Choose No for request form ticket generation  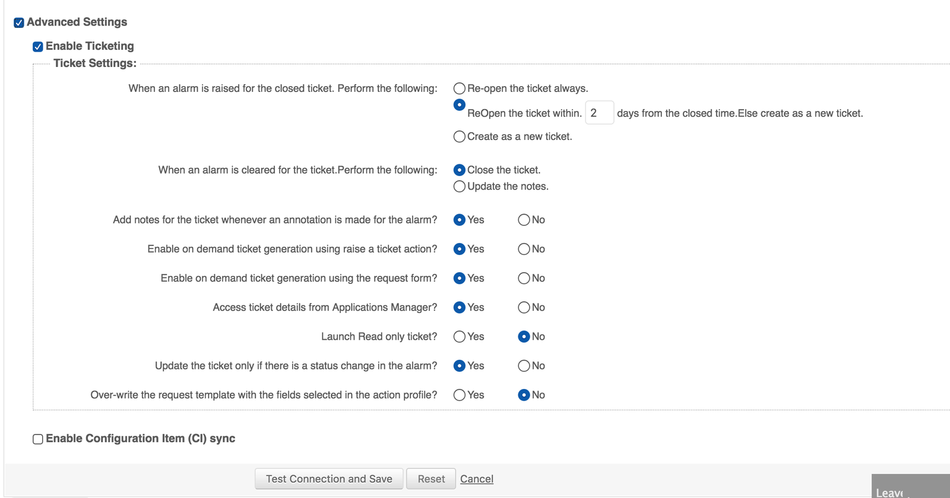524,278
